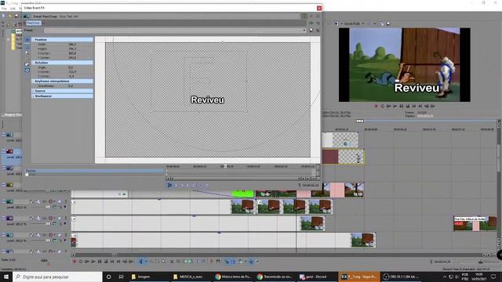Switch to MUSICA_e_sons folder on taskbar
502x282 pixels.
pos(191,277)
